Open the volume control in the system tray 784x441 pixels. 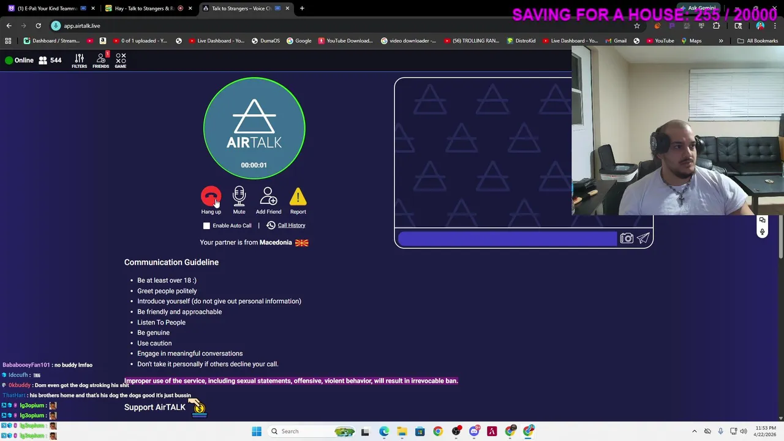pyautogui.click(x=743, y=431)
